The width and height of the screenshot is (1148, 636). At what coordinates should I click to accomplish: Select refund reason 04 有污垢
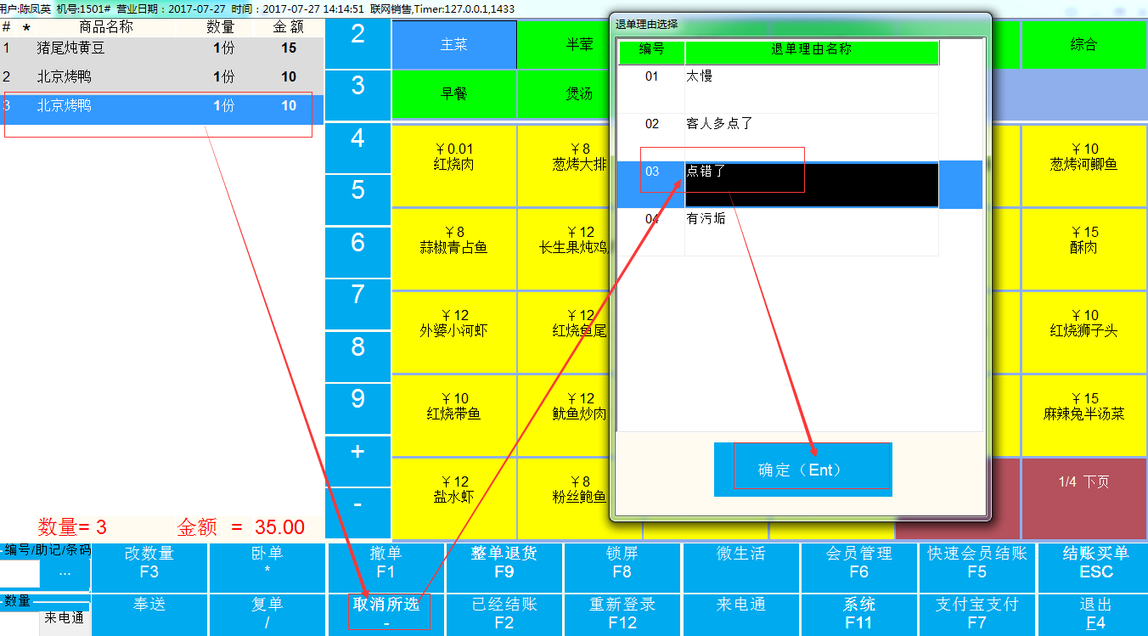[x=779, y=232]
